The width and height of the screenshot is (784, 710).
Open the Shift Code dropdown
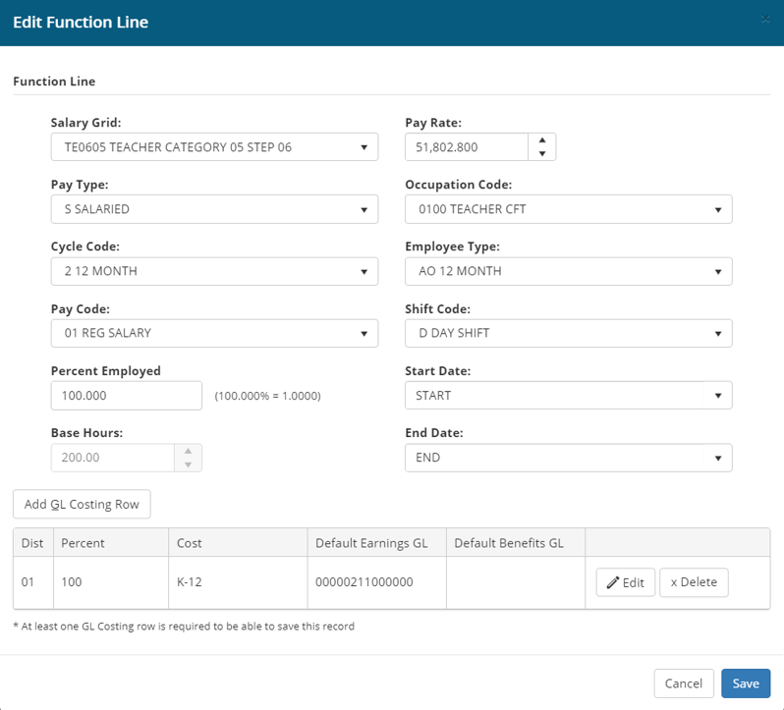pos(568,333)
